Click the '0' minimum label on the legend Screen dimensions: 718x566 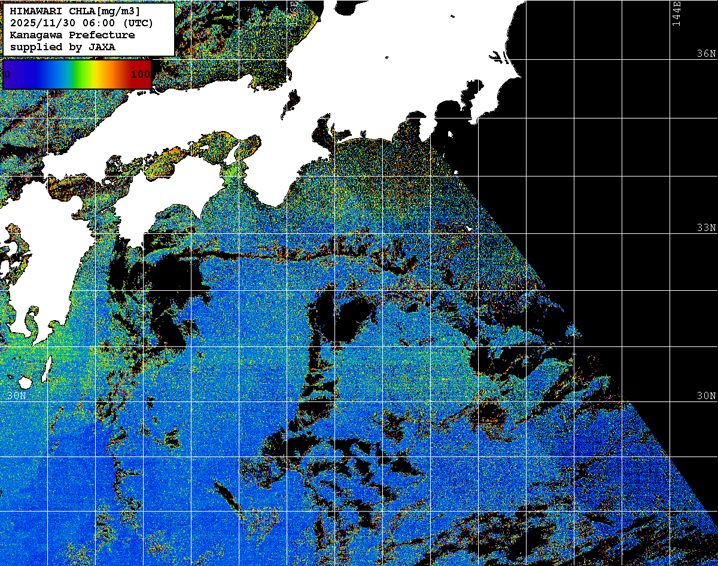click(7, 74)
